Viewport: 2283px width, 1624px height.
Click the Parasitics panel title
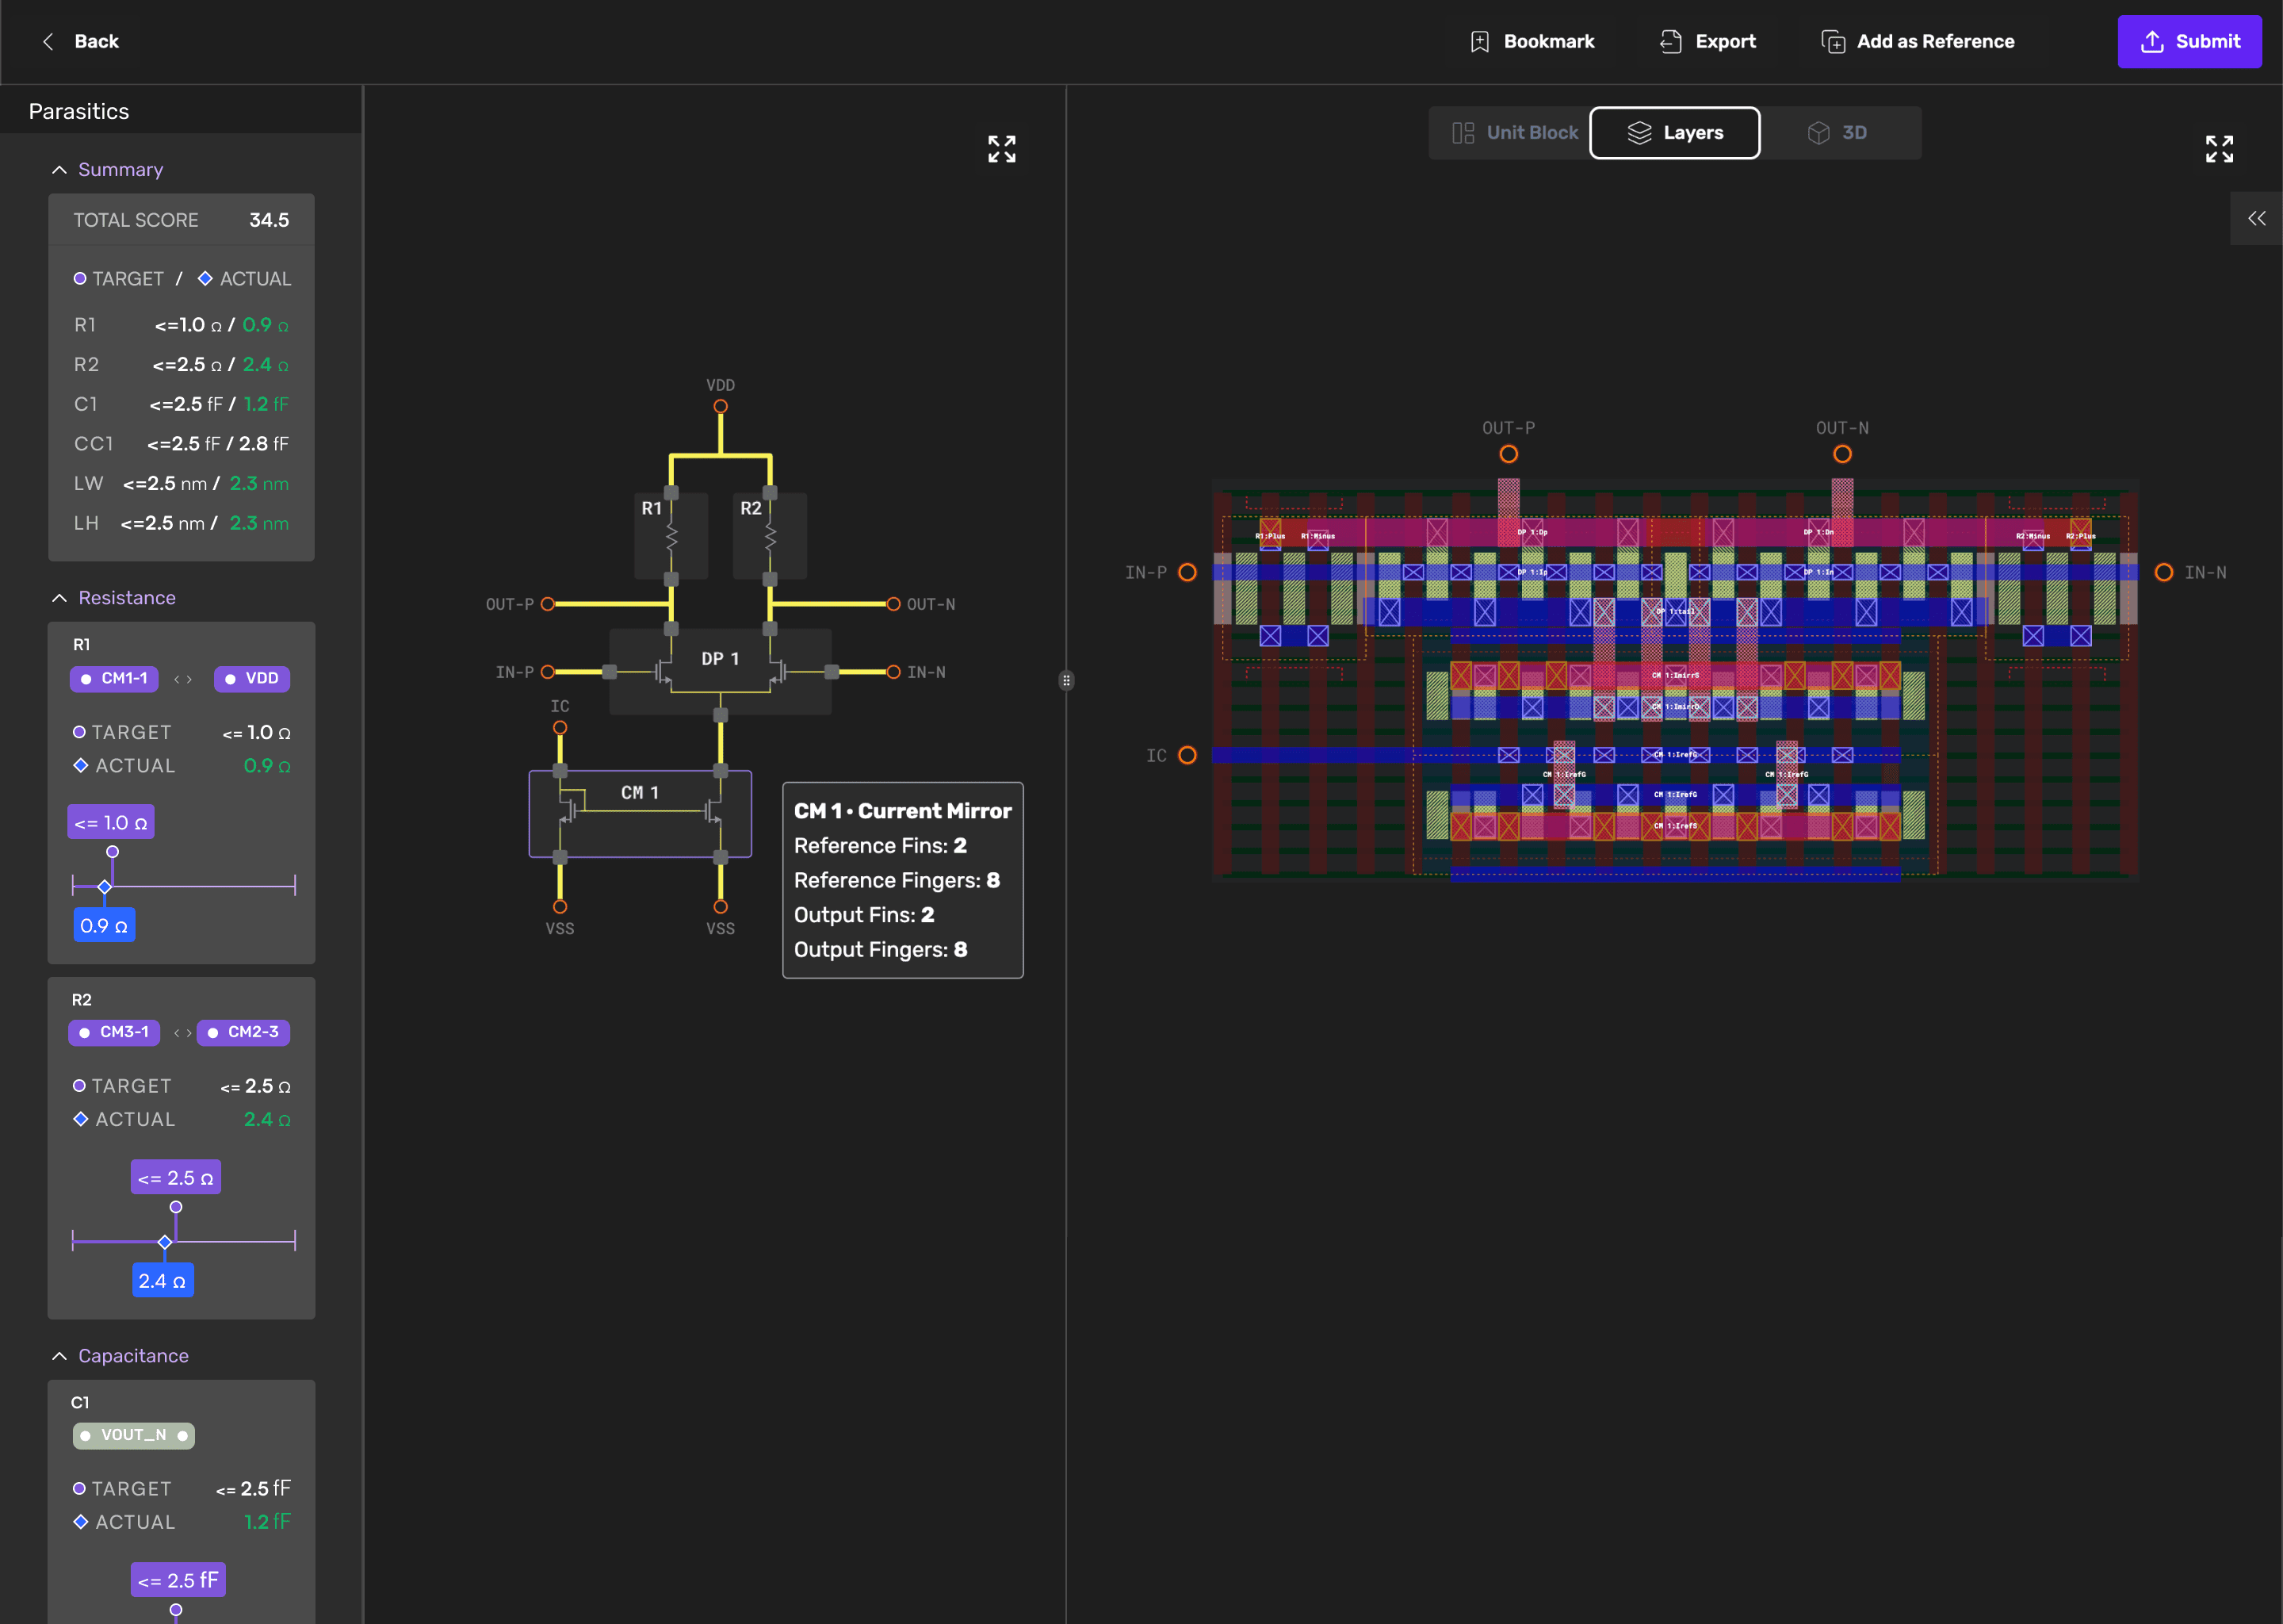pos(79,112)
